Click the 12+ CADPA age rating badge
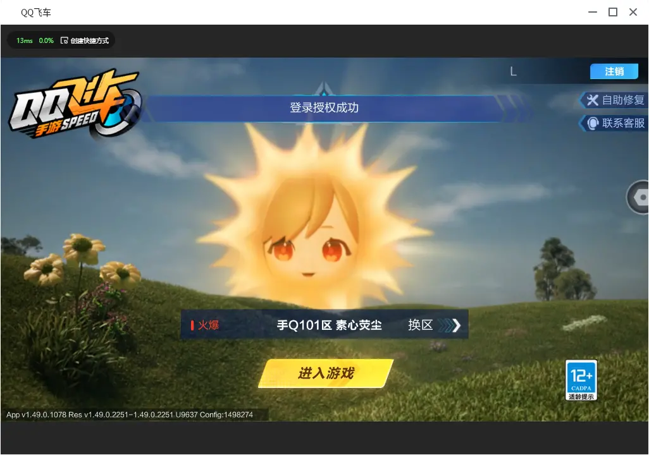 tap(581, 380)
